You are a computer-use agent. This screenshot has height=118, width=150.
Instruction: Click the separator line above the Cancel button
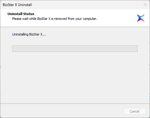click(x=75, y=104)
